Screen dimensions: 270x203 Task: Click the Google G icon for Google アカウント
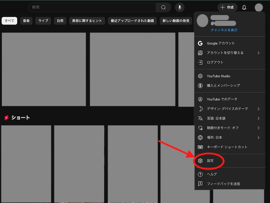click(x=201, y=43)
